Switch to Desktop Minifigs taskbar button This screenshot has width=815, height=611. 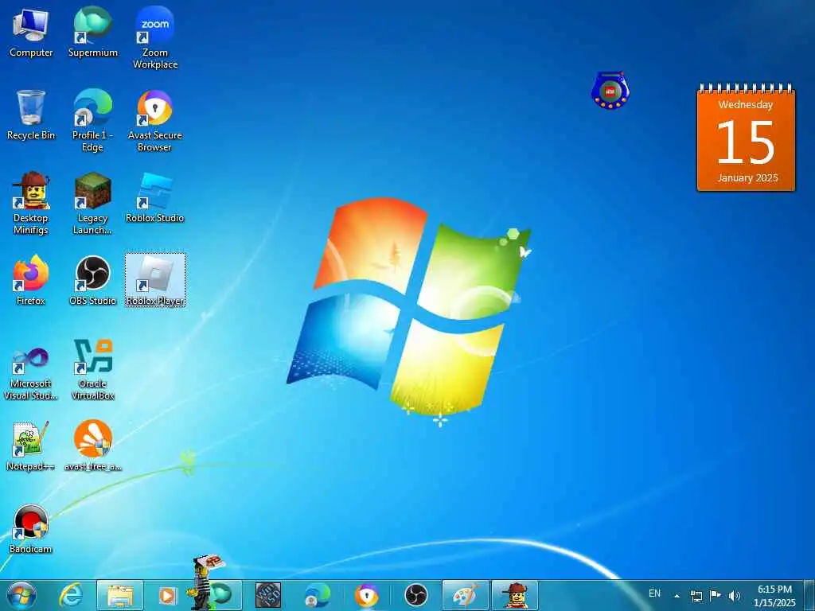tap(515, 595)
